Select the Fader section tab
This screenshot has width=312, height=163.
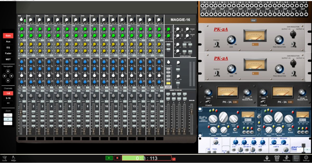(8, 53)
